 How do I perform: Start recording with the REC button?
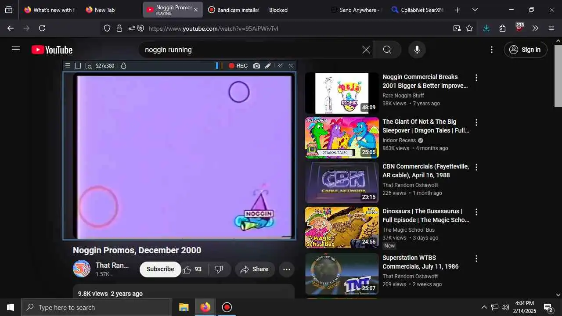[238, 66]
